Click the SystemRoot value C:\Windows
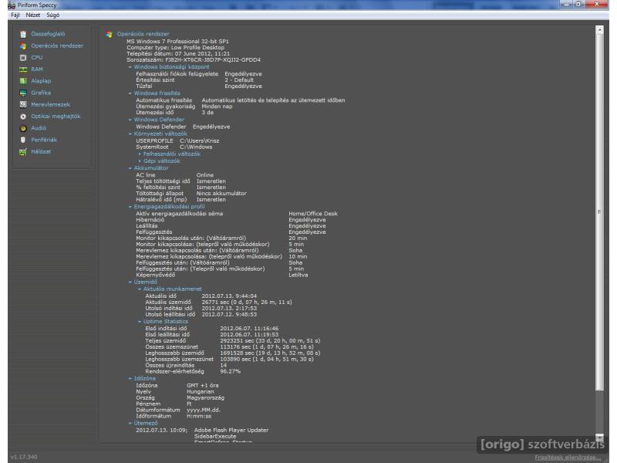 (196, 147)
